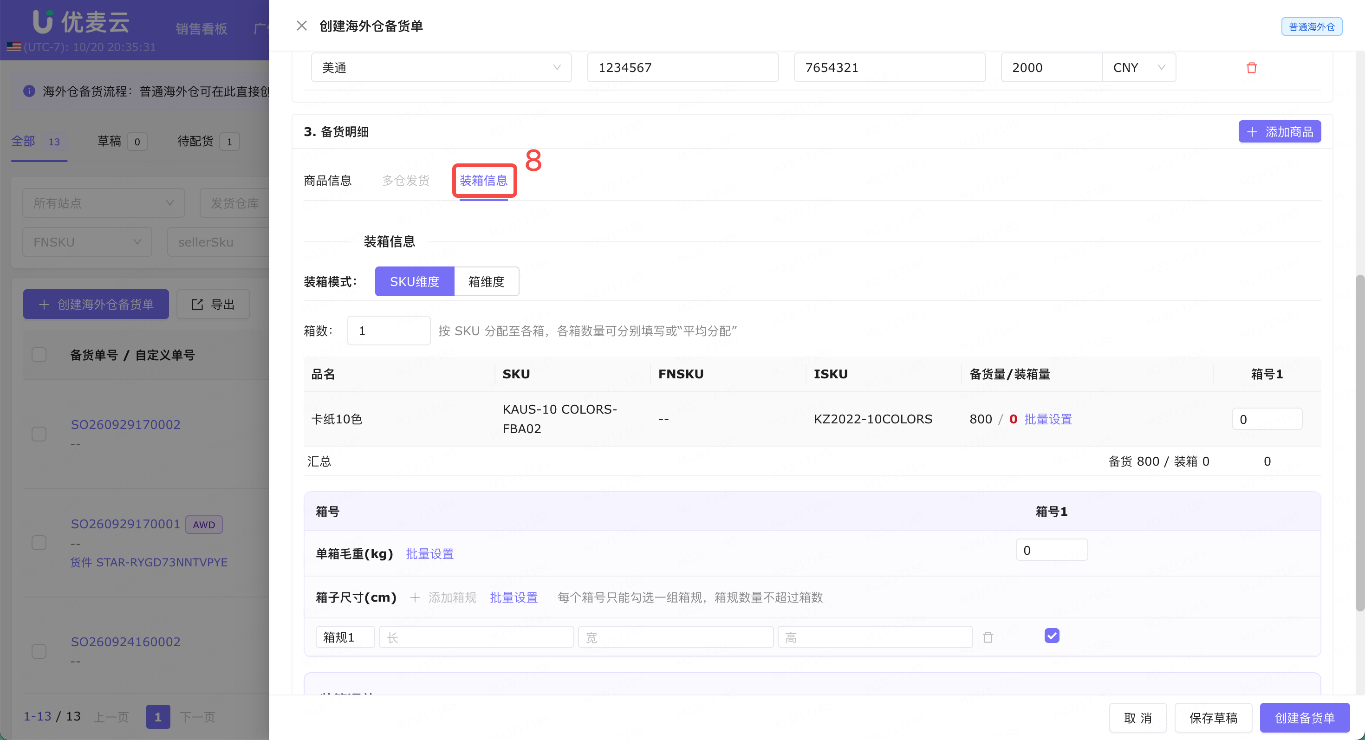Screen dimensions: 1365x740
Task: Click the 创建备货单 submit button
Action: coord(1305,718)
